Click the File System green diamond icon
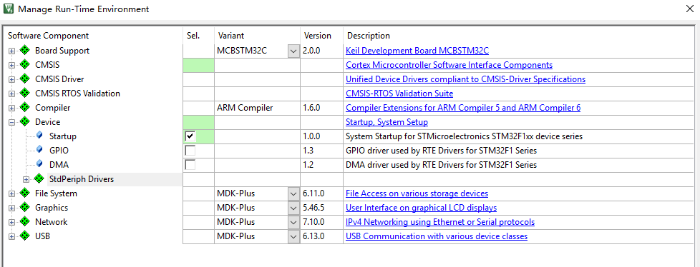The width and height of the screenshot is (700, 267). (24, 193)
